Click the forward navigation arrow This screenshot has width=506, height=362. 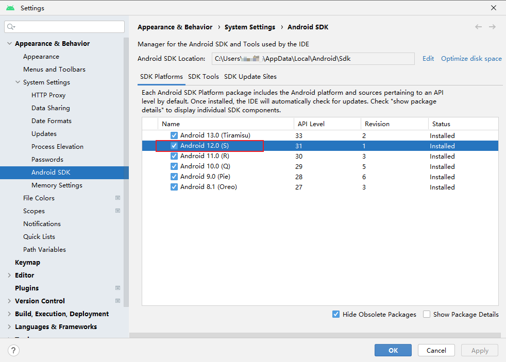tap(493, 27)
